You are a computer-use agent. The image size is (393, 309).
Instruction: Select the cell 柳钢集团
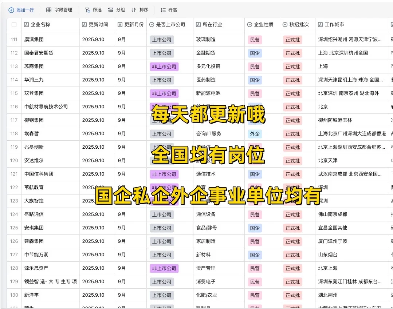point(50,120)
